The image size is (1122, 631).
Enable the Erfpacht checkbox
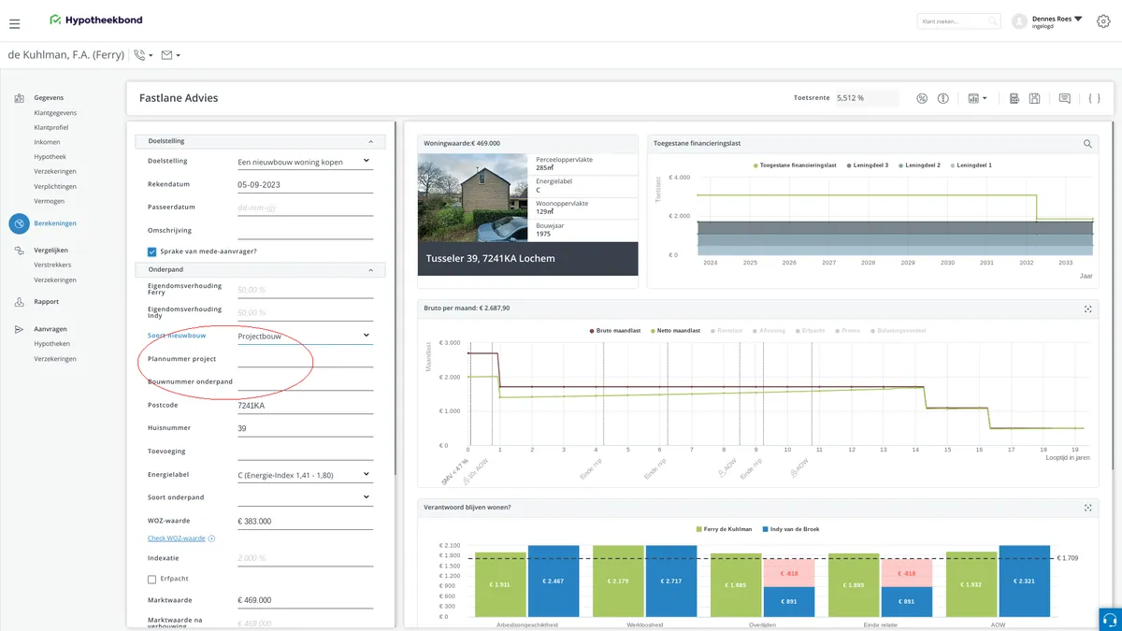click(152, 580)
